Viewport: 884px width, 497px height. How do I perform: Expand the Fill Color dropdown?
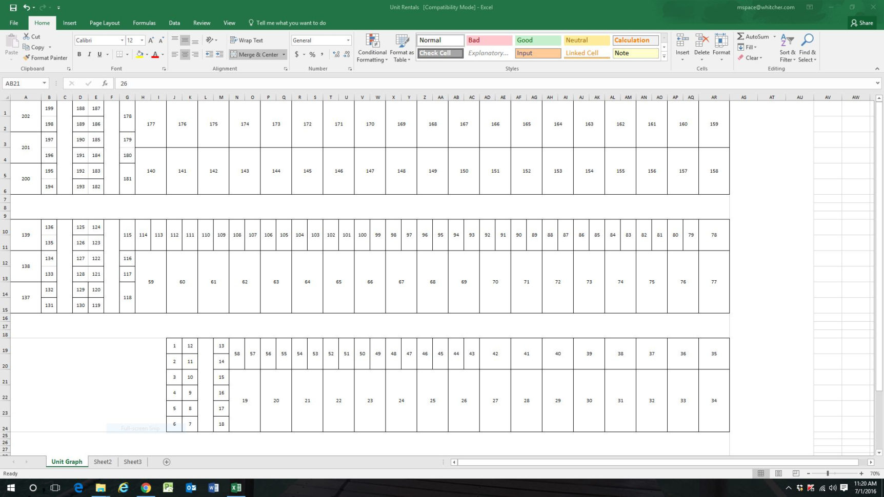[147, 54]
